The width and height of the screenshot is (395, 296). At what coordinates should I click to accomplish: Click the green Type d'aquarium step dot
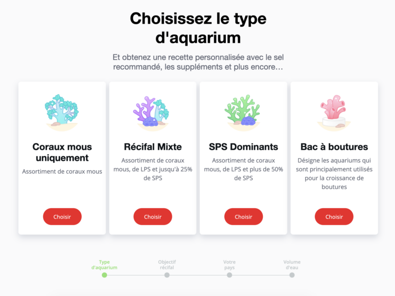point(104,275)
